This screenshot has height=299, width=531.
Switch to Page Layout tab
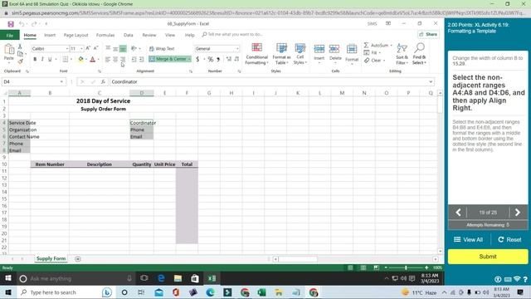click(76, 35)
